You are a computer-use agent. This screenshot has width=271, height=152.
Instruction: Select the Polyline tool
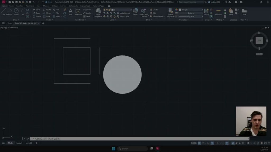click(9, 12)
